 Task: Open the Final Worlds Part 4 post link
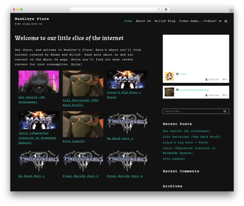[x=124, y=176]
